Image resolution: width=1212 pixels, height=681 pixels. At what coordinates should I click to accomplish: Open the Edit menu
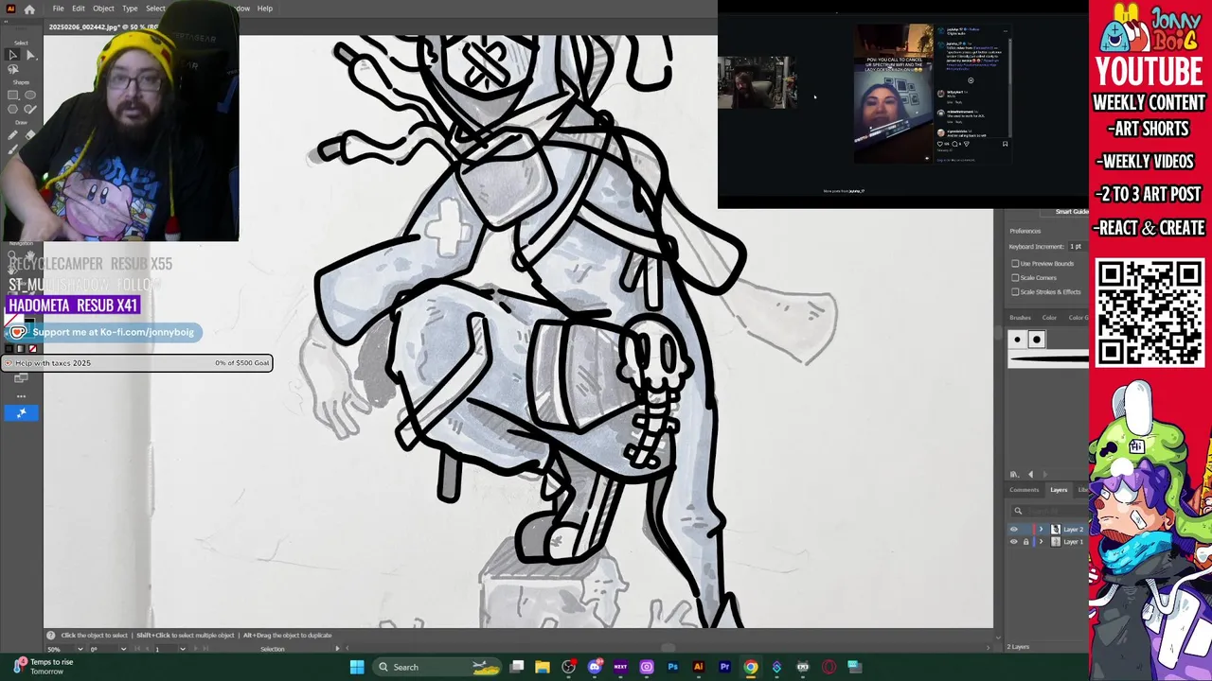tap(79, 9)
